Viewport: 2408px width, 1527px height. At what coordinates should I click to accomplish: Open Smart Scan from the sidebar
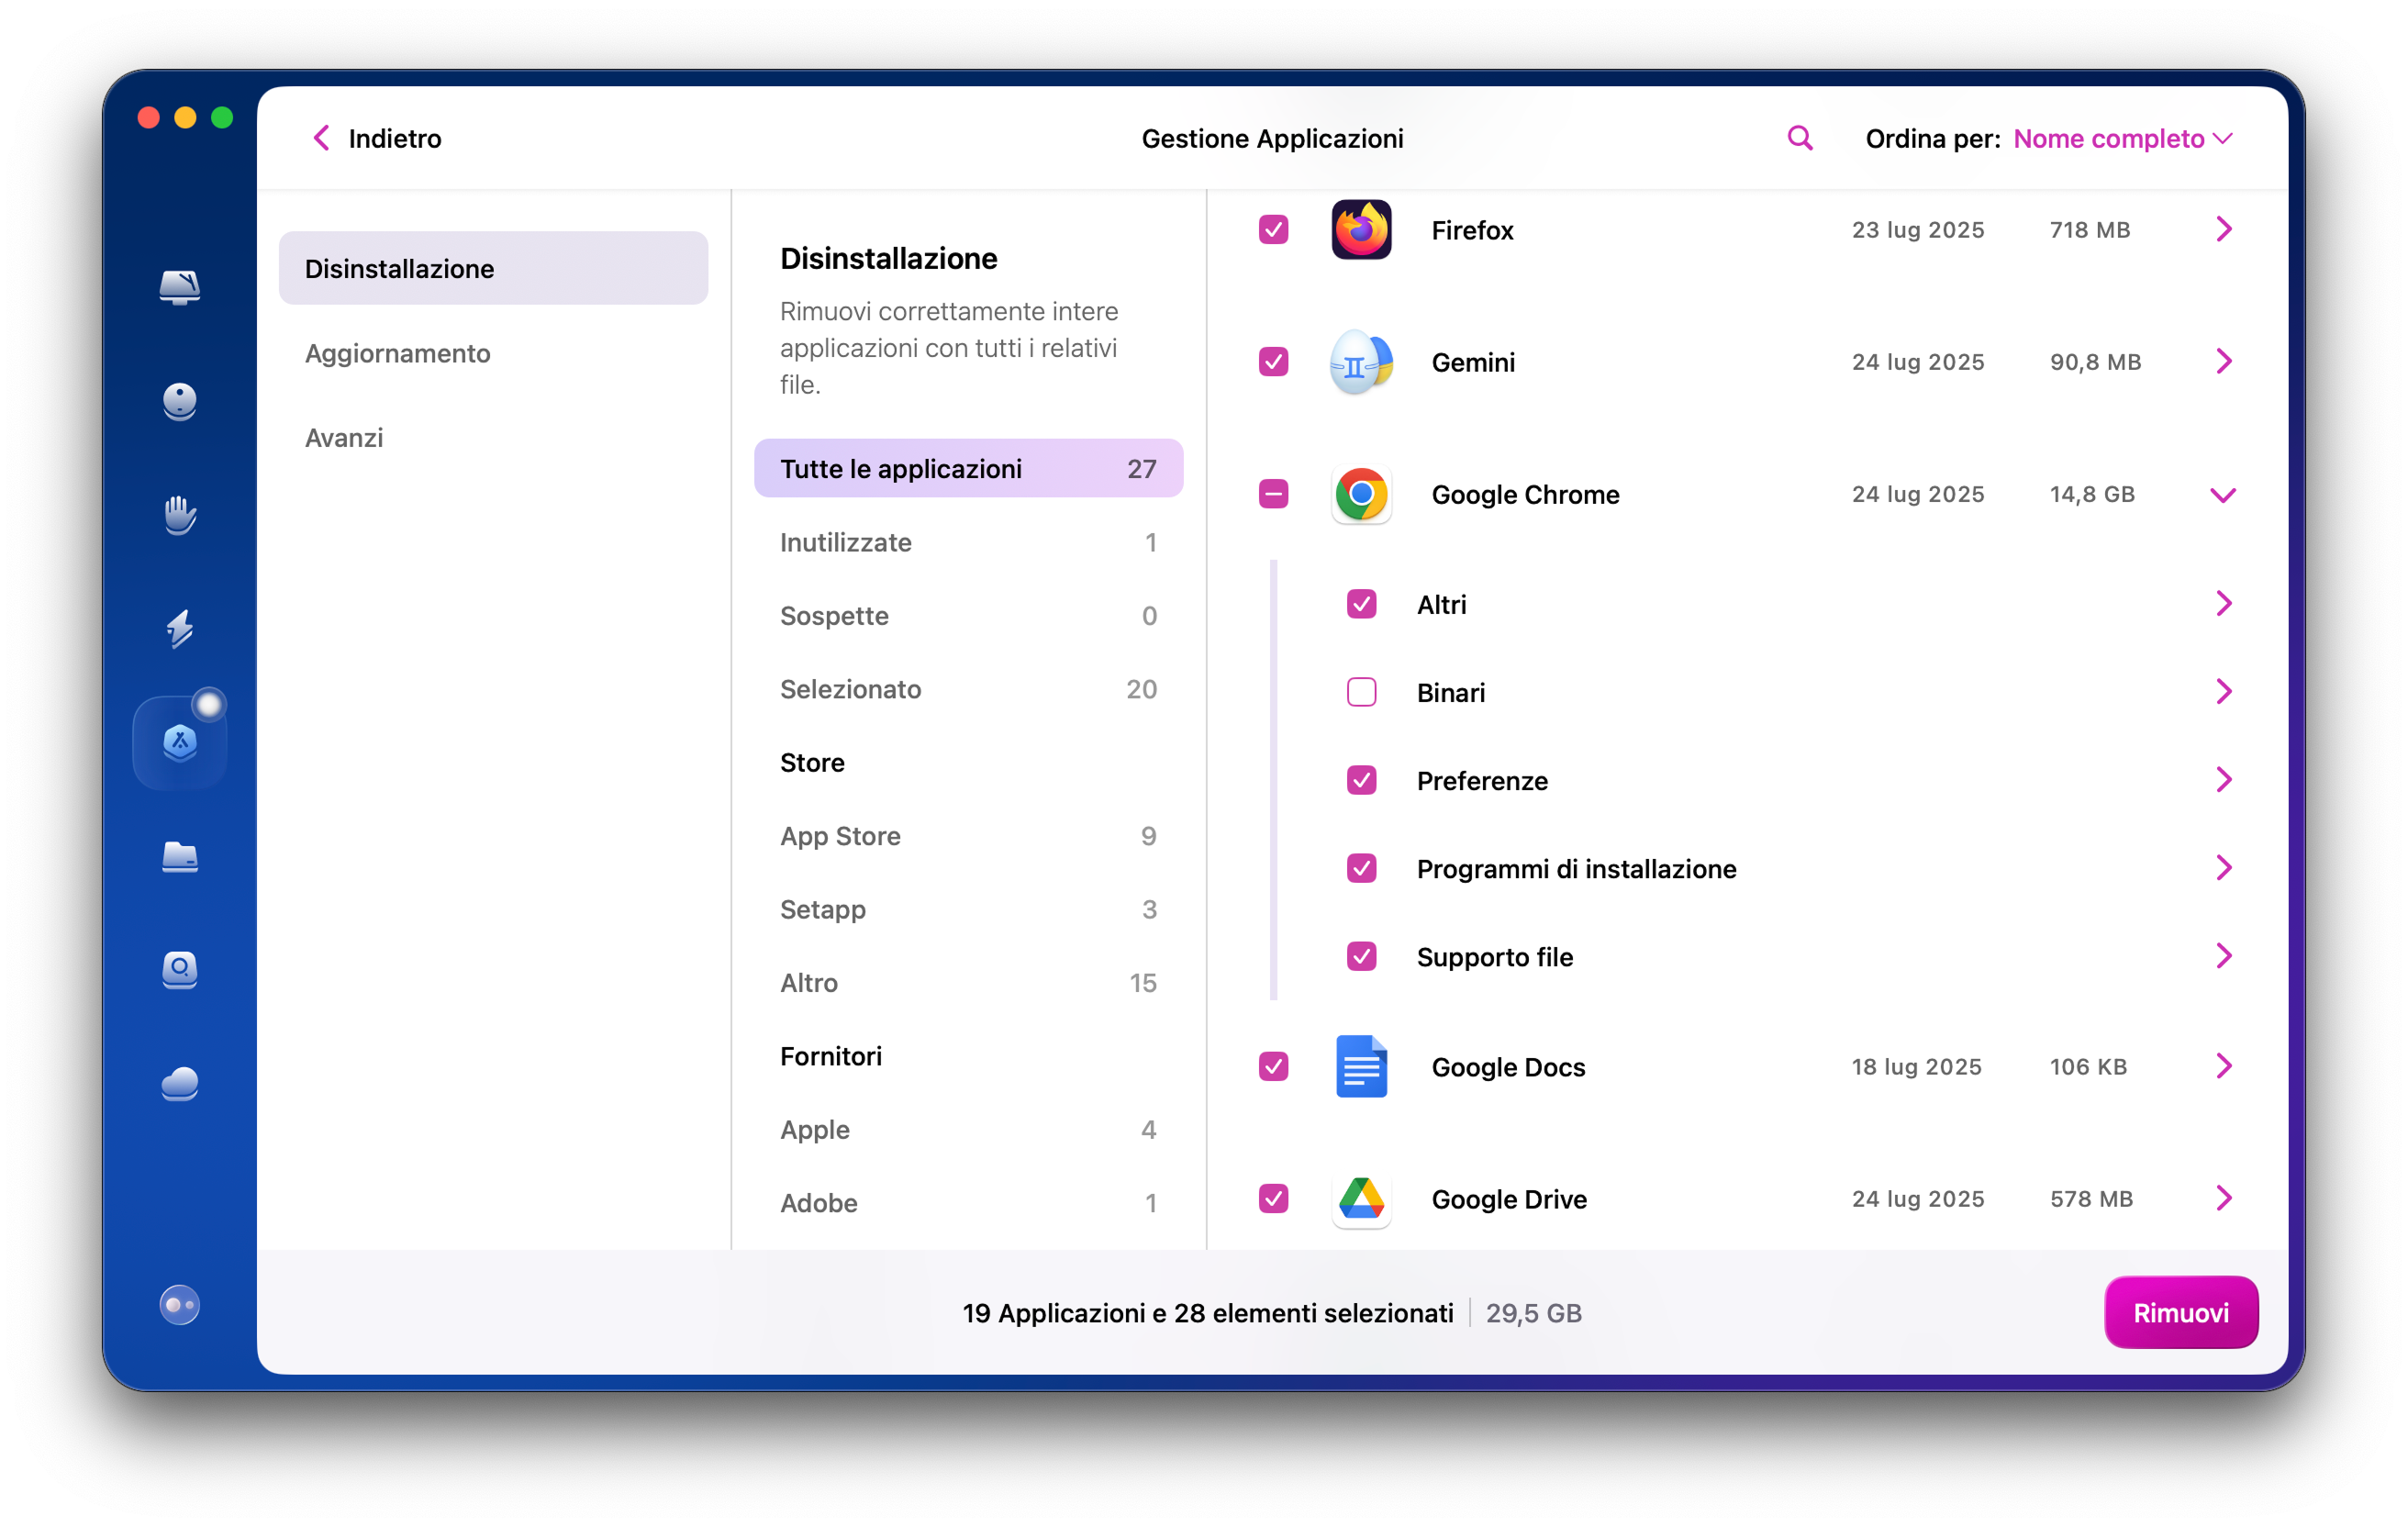click(180, 288)
